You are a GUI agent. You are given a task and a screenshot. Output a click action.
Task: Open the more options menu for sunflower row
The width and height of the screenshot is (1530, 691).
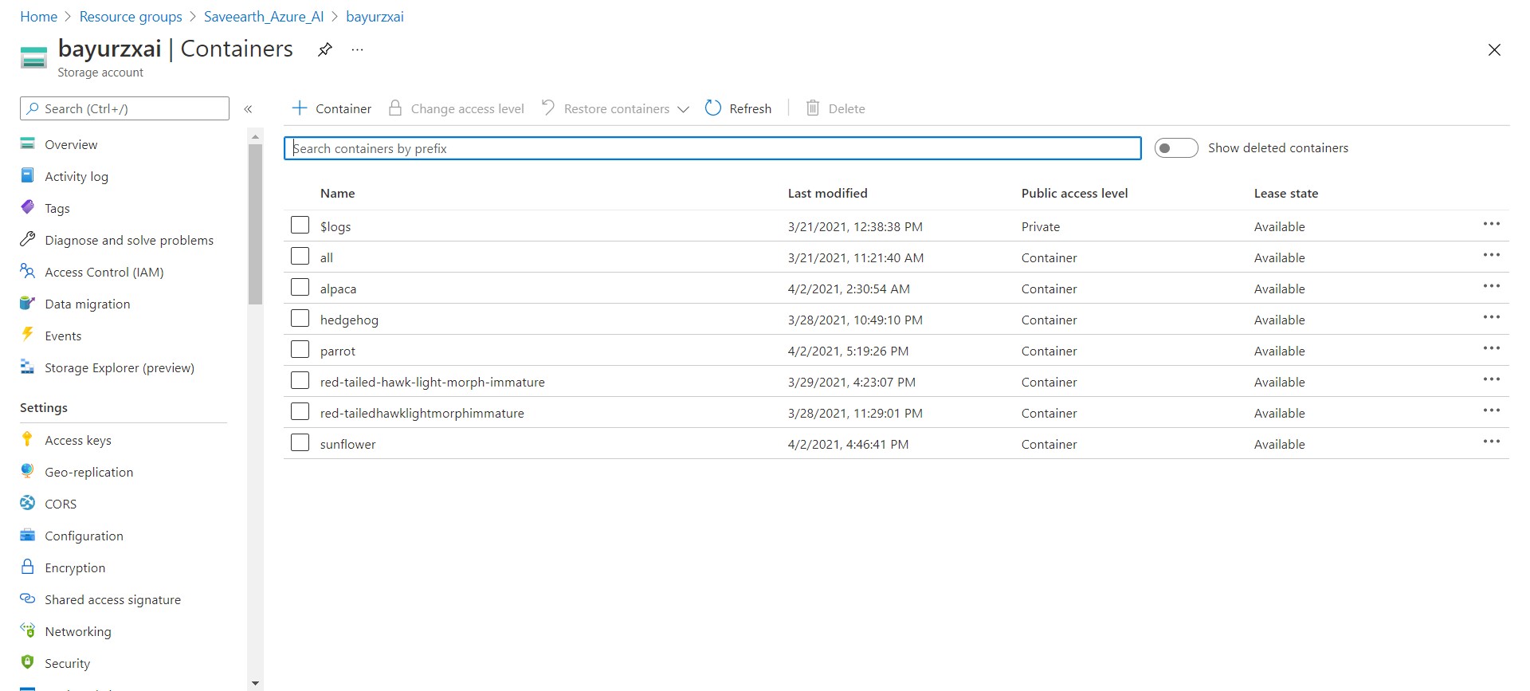click(x=1492, y=442)
